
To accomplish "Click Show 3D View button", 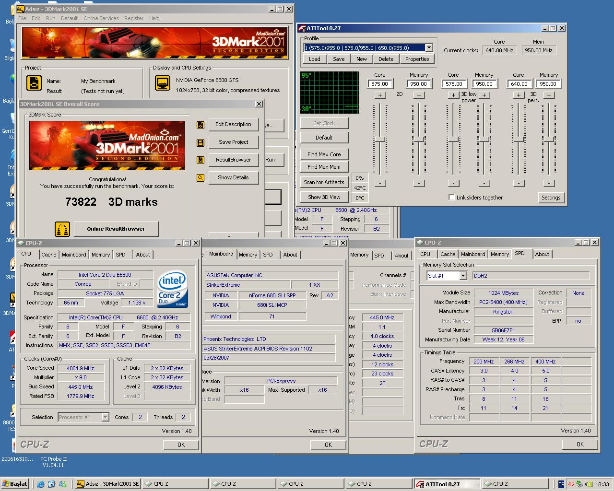I will coord(324,197).
